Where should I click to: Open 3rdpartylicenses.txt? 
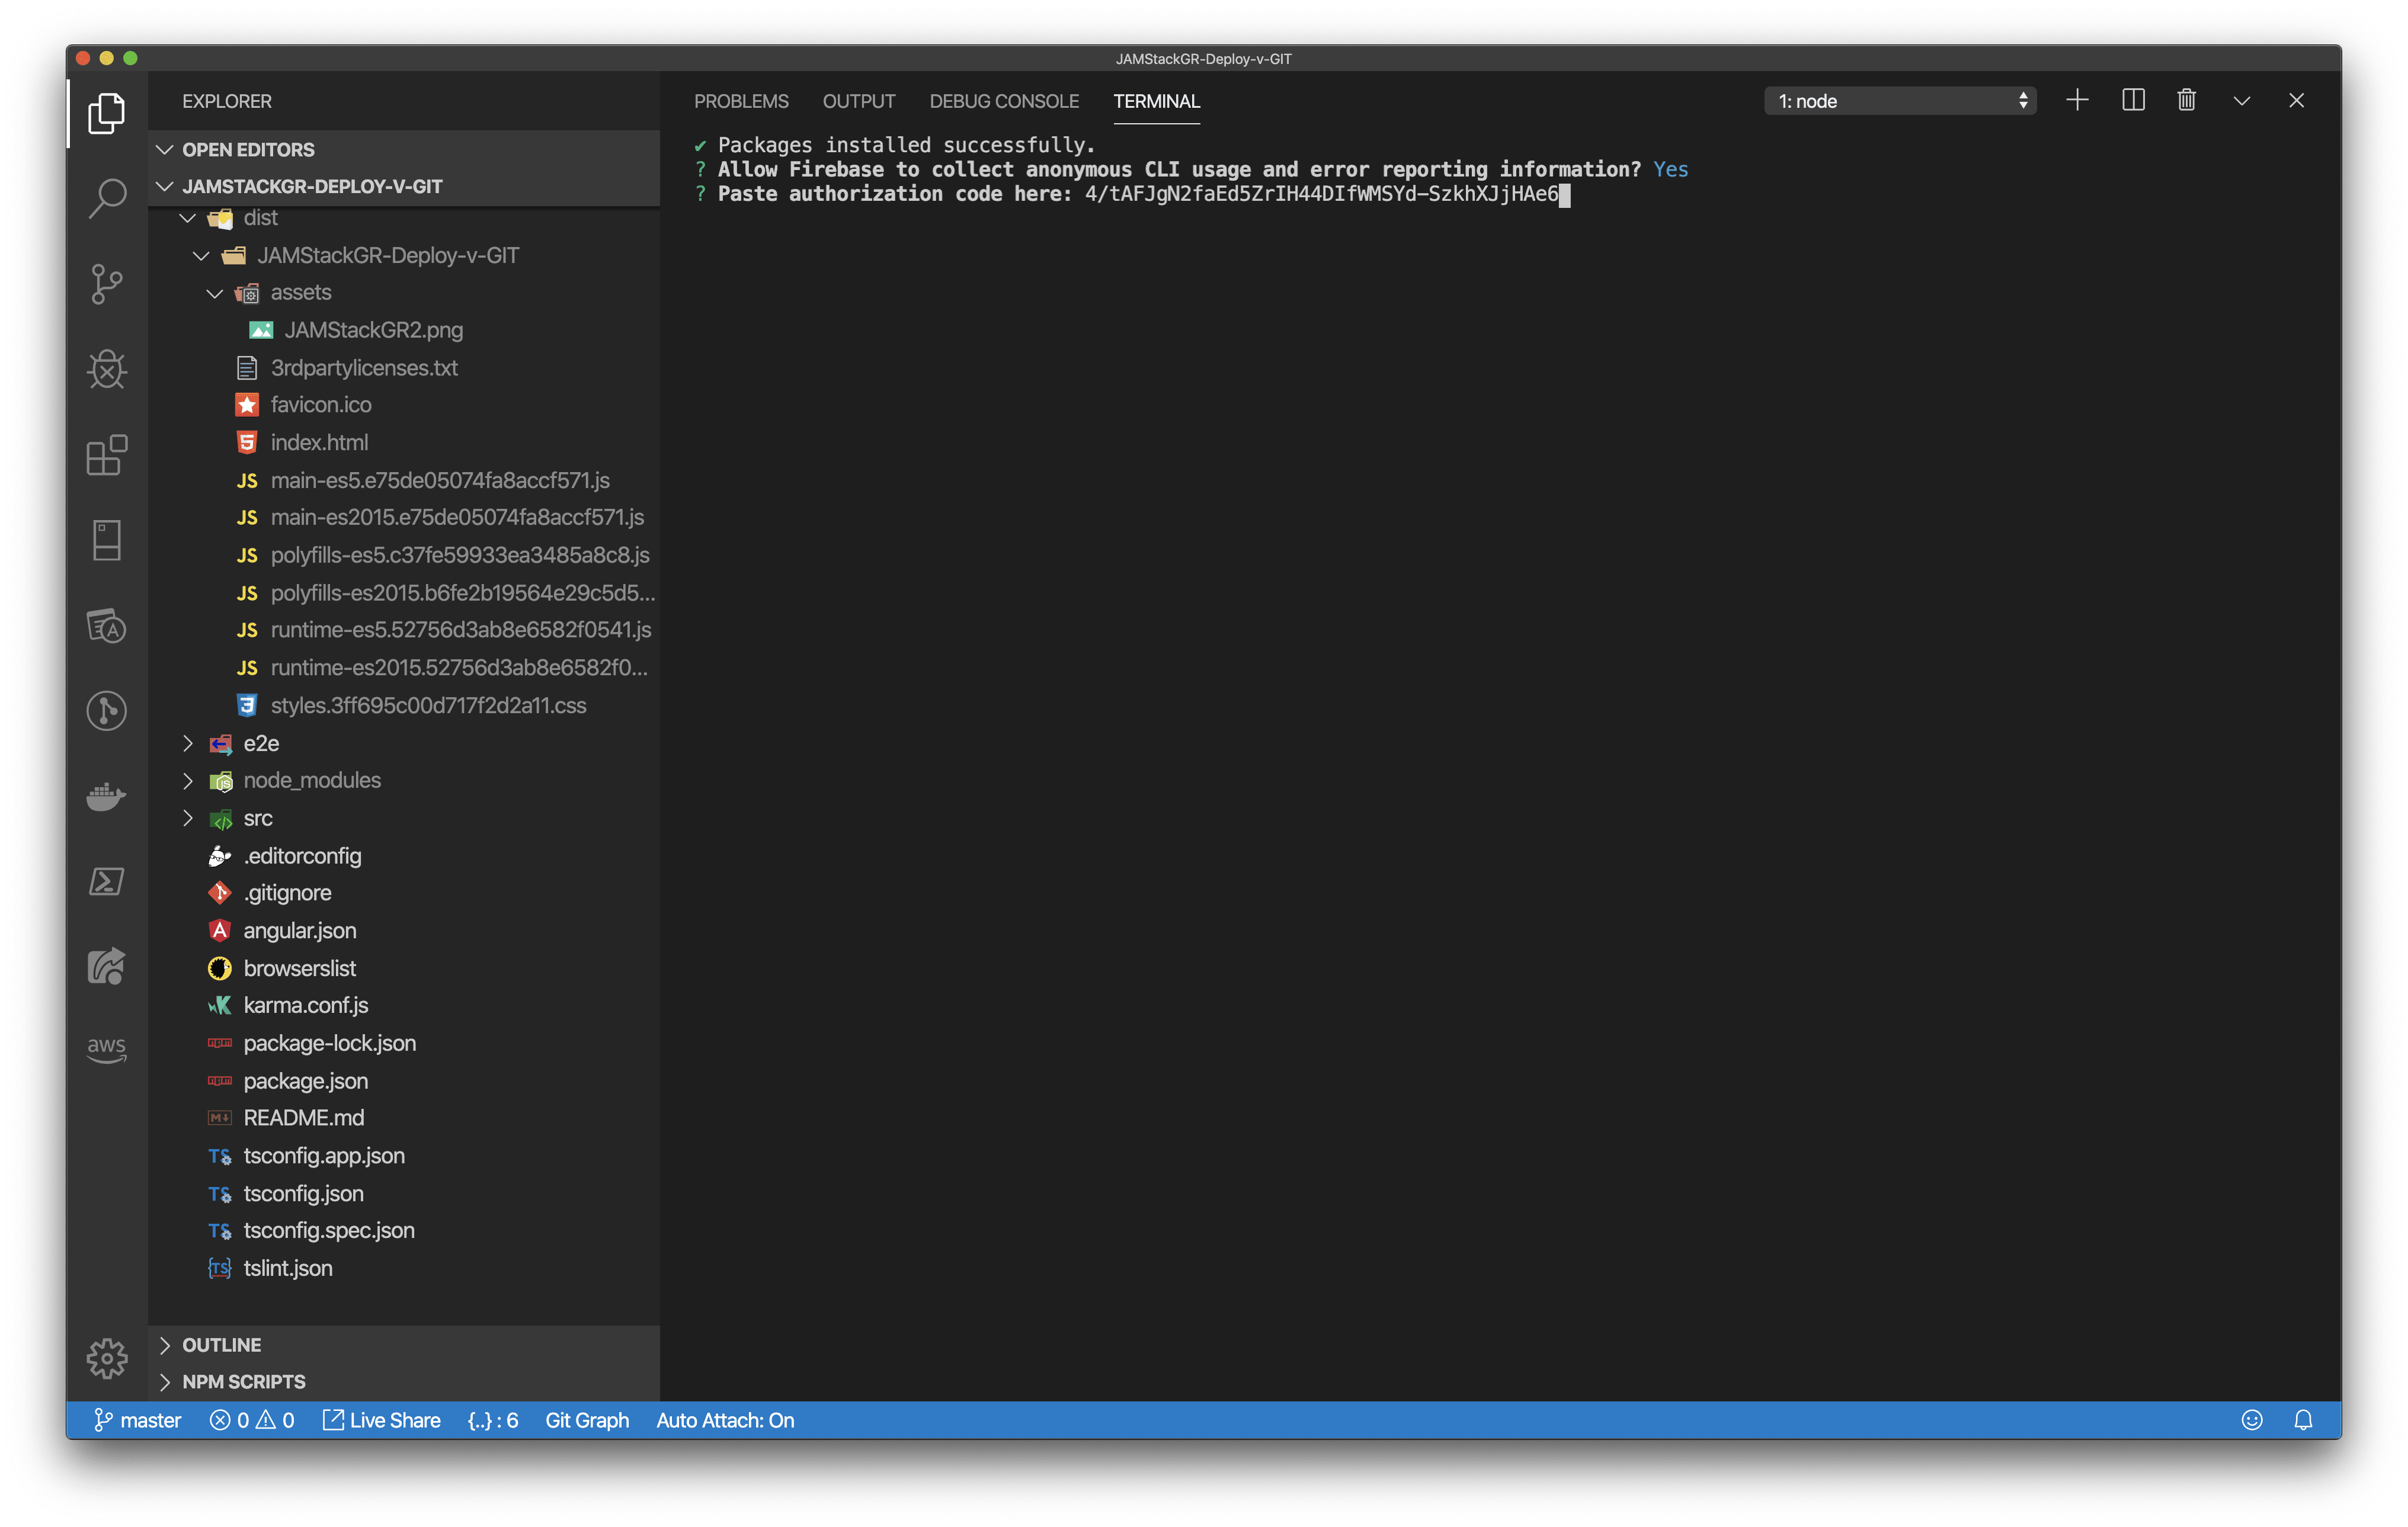point(404,368)
